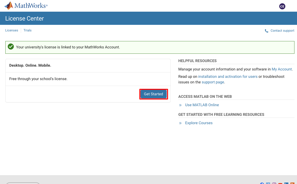Image resolution: width=297 pixels, height=184 pixels.
Task: Switch to the Trials tab
Action: (x=27, y=30)
